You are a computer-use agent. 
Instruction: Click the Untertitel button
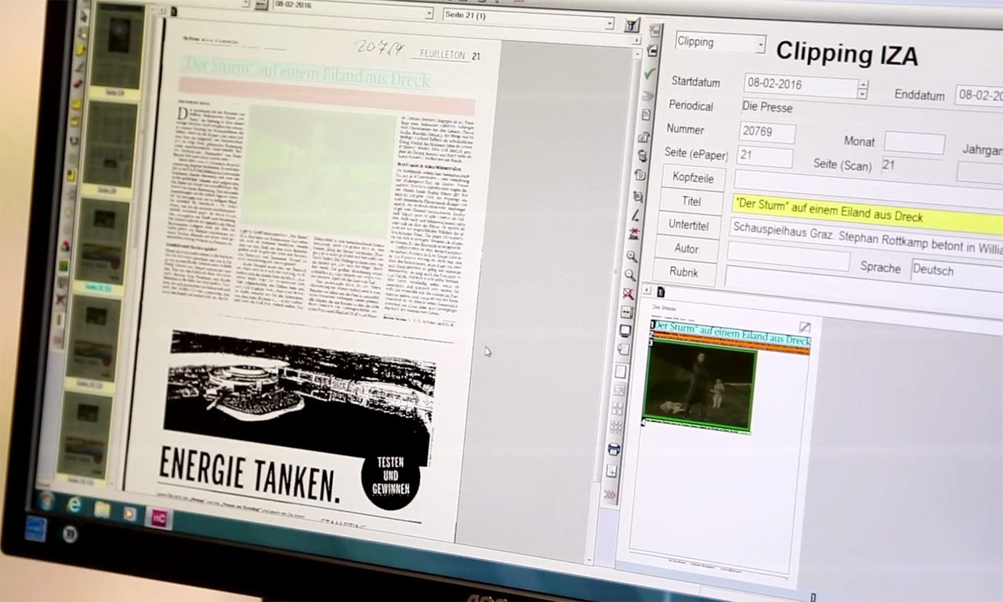690,226
